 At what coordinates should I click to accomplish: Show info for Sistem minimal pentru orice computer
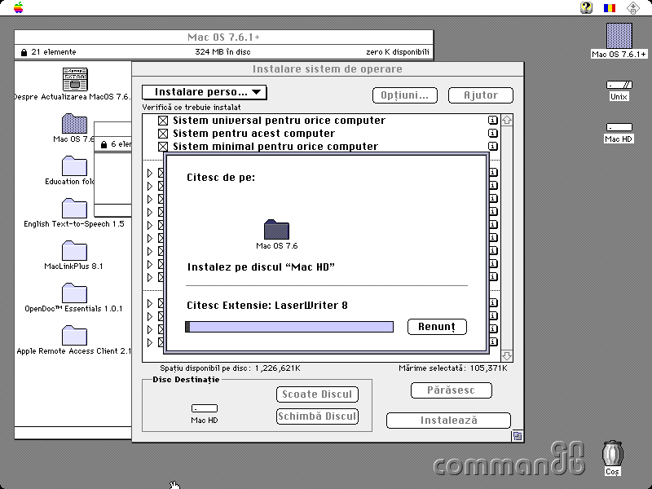point(493,146)
